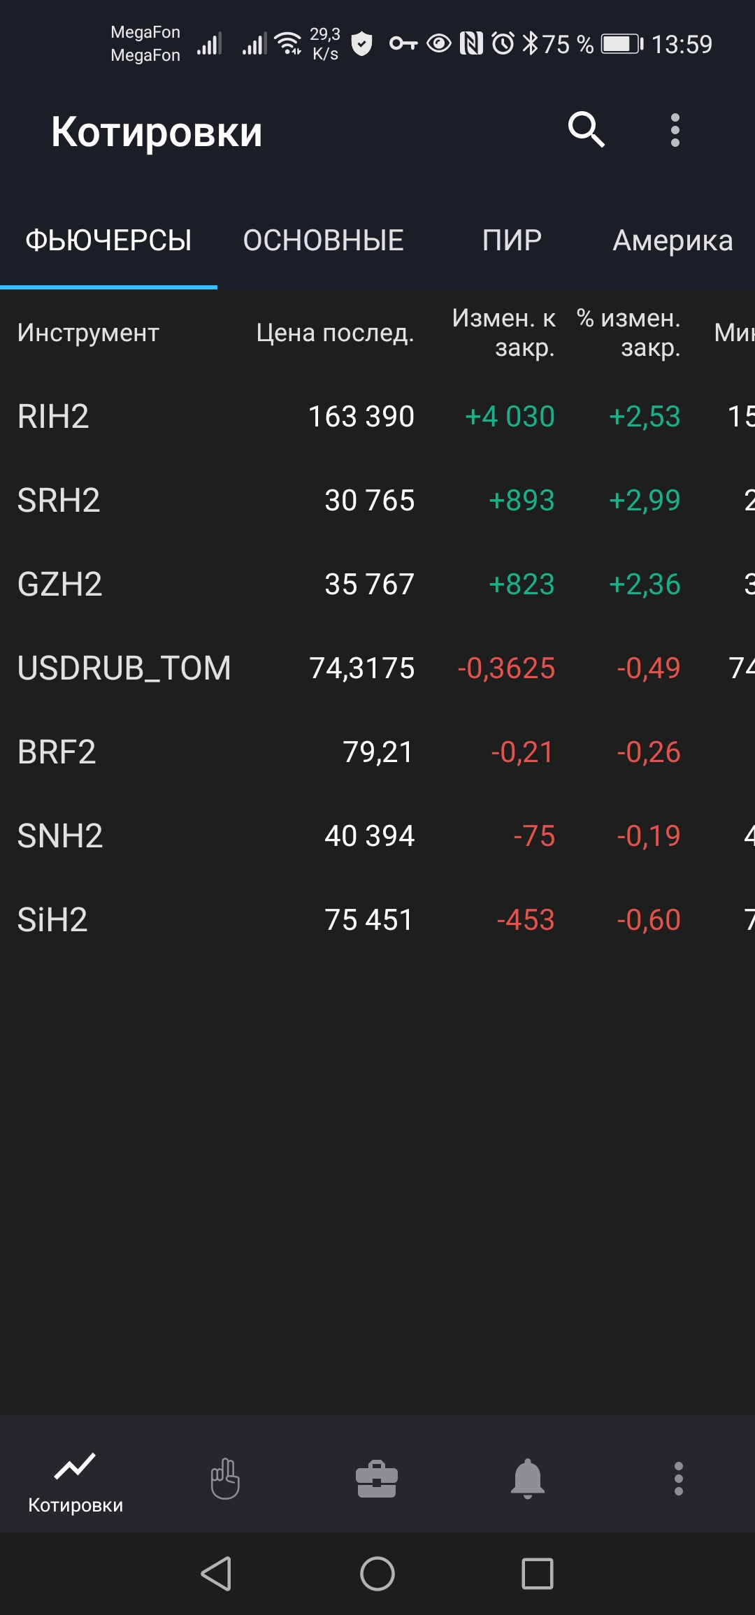Sort by Инструмент column header
Screen dimensions: 755x1615
click(88, 333)
